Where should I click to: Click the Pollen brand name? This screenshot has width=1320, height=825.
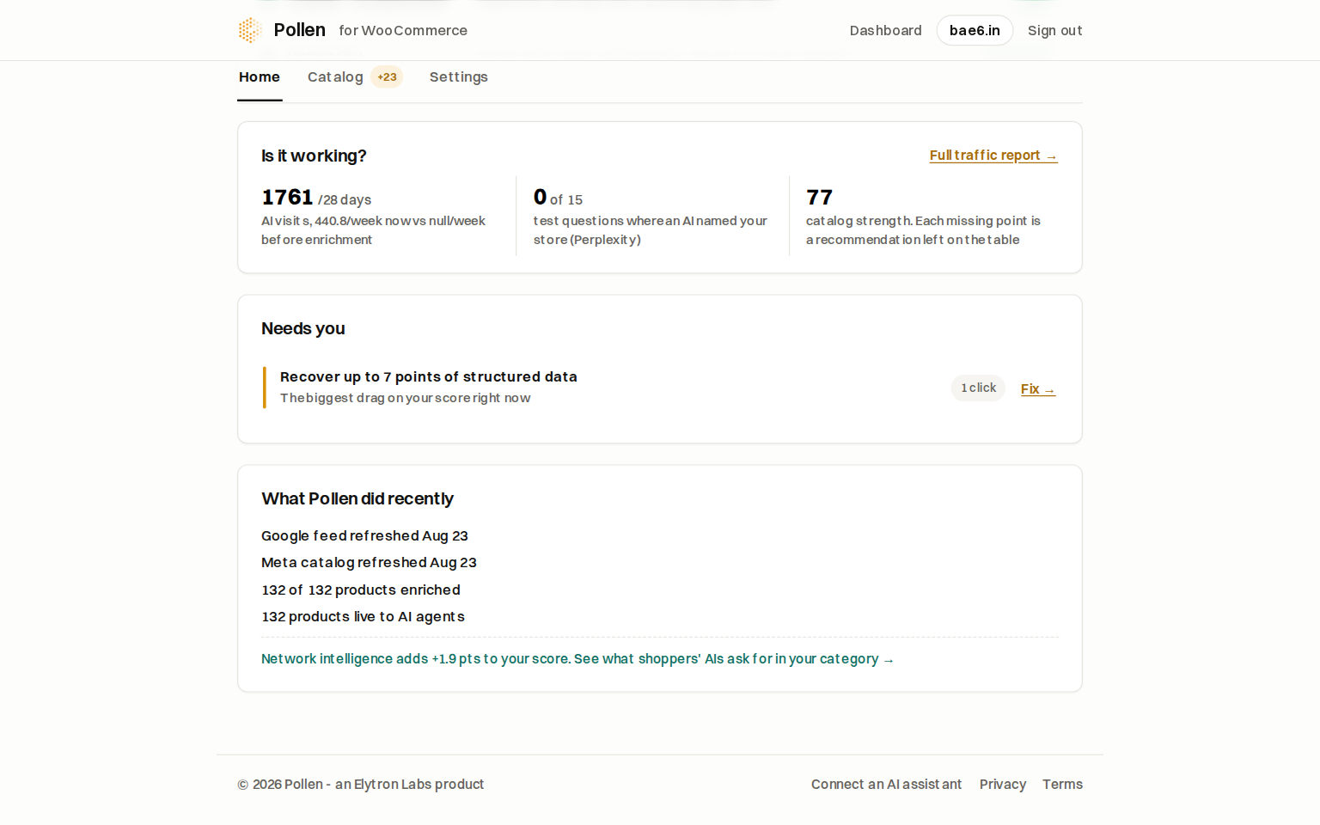point(299,30)
